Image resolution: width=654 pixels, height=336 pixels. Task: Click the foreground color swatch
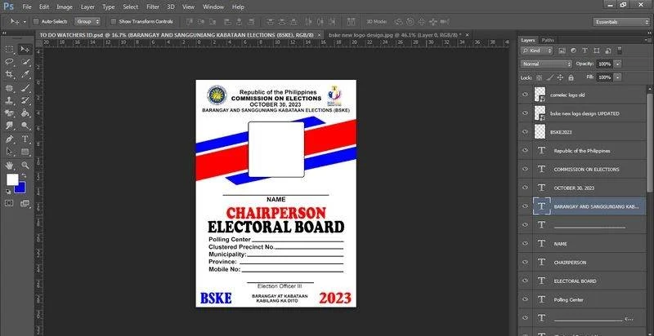(12, 179)
